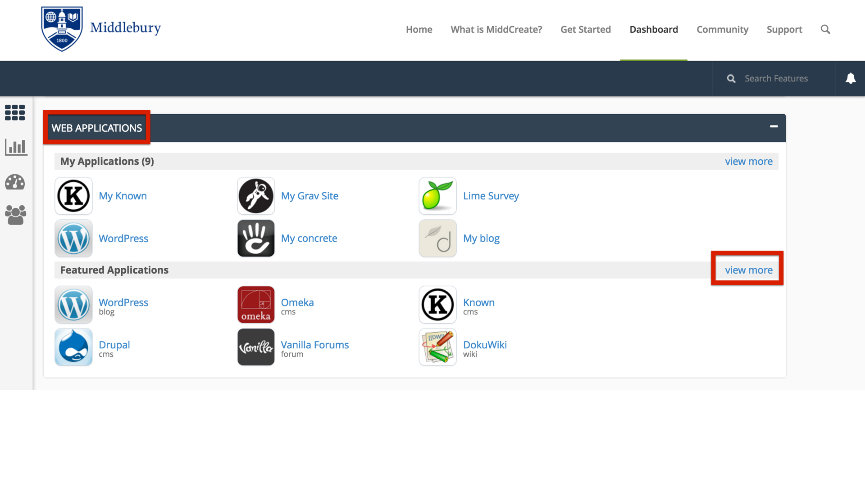This screenshot has height=486, width=865.
Task: Open the Community menu item
Action: pyautogui.click(x=722, y=30)
